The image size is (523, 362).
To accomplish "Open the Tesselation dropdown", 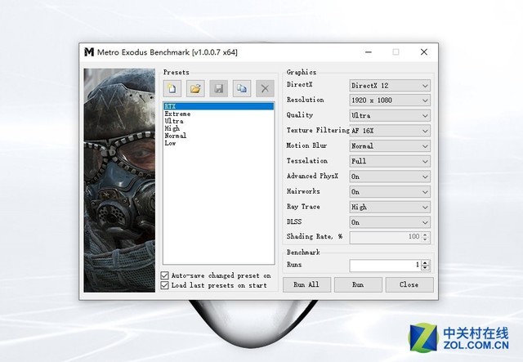I will click(x=390, y=161).
